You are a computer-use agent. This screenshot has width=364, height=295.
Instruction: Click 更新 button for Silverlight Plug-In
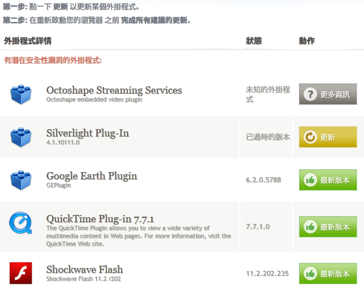point(328,137)
